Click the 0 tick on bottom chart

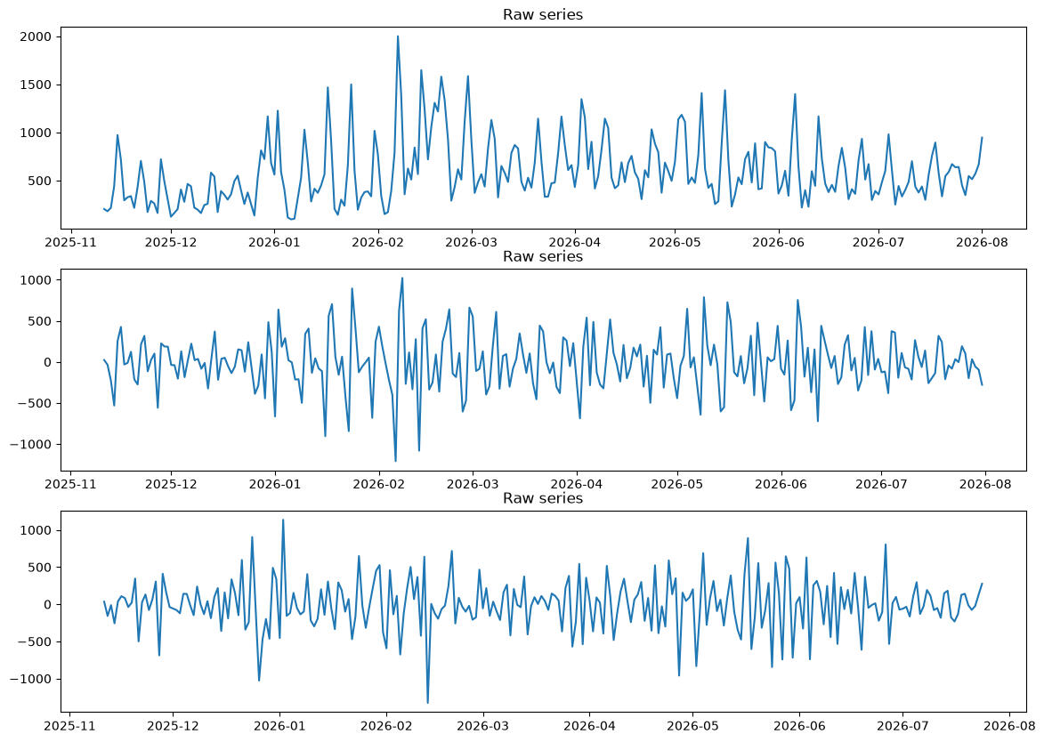tap(47, 605)
